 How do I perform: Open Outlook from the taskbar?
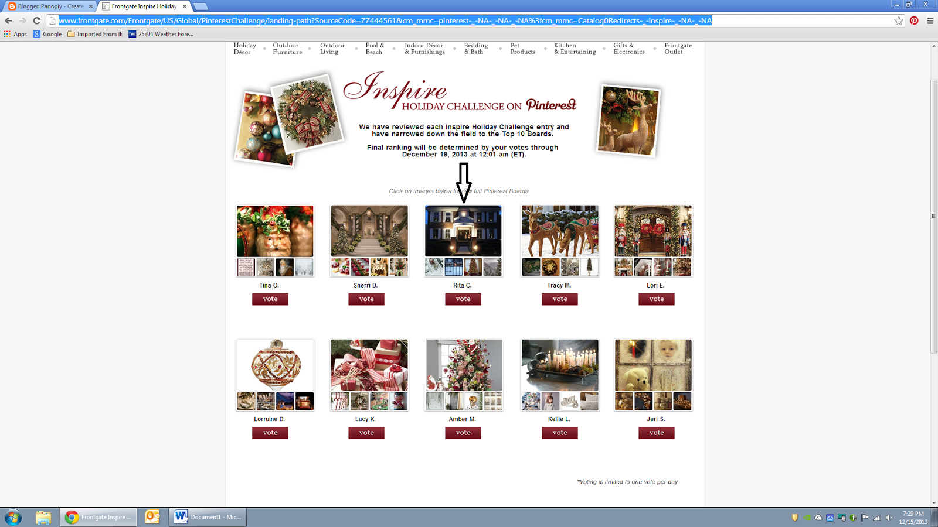[152, 516]
